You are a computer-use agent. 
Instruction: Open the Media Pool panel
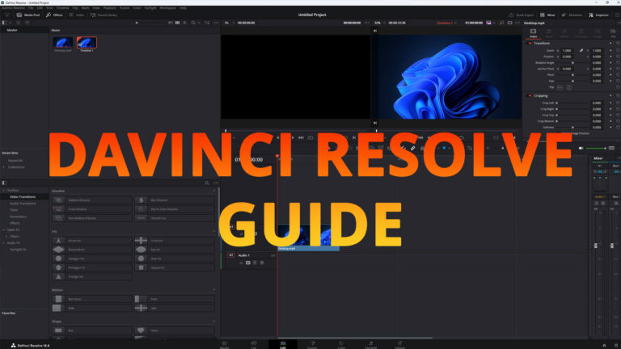[28, 15]
